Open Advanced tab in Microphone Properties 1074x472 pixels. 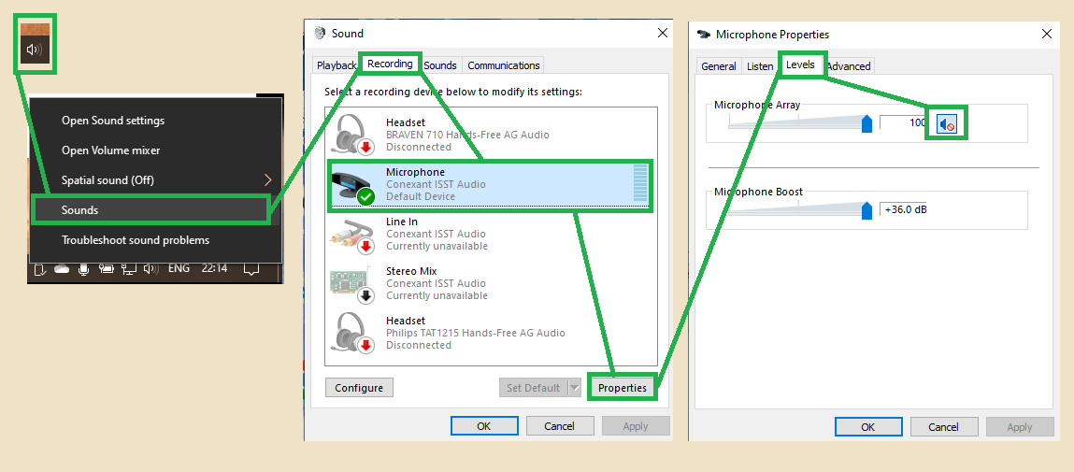click(848, 65)
